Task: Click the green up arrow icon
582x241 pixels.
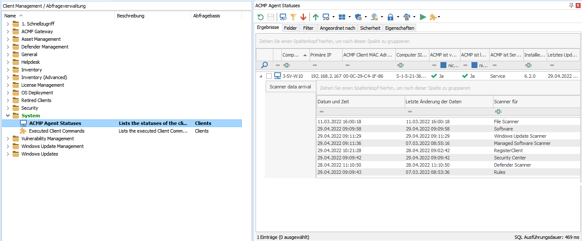Action: [x=315, y=17]
